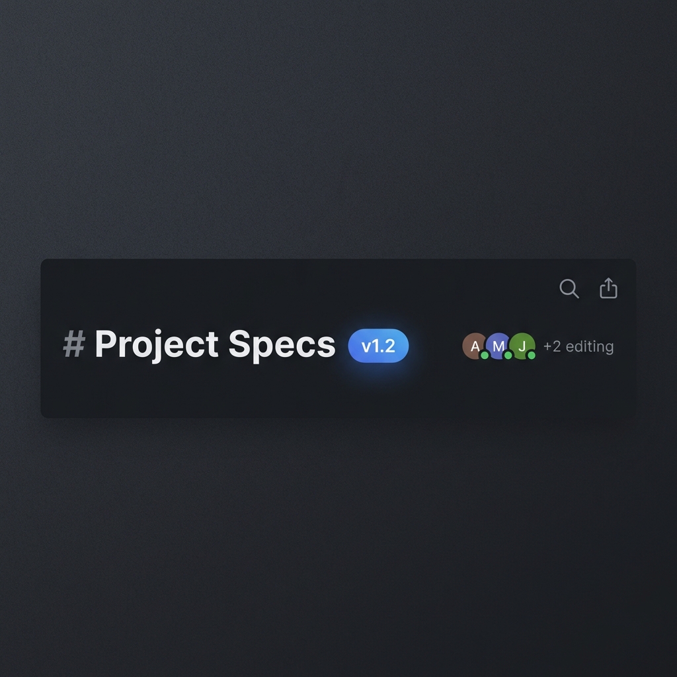
Task: Place cursor on the word Project
Action: click(x=156, y=344)
